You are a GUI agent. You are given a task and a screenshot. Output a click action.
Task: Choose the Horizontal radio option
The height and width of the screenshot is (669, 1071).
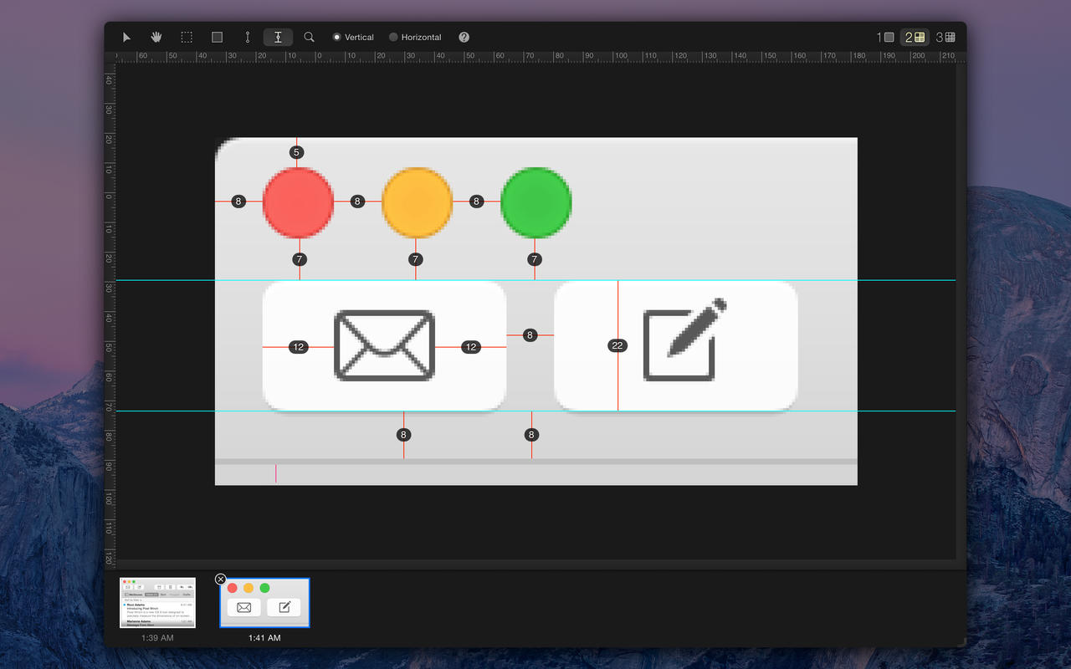(393, 37)
